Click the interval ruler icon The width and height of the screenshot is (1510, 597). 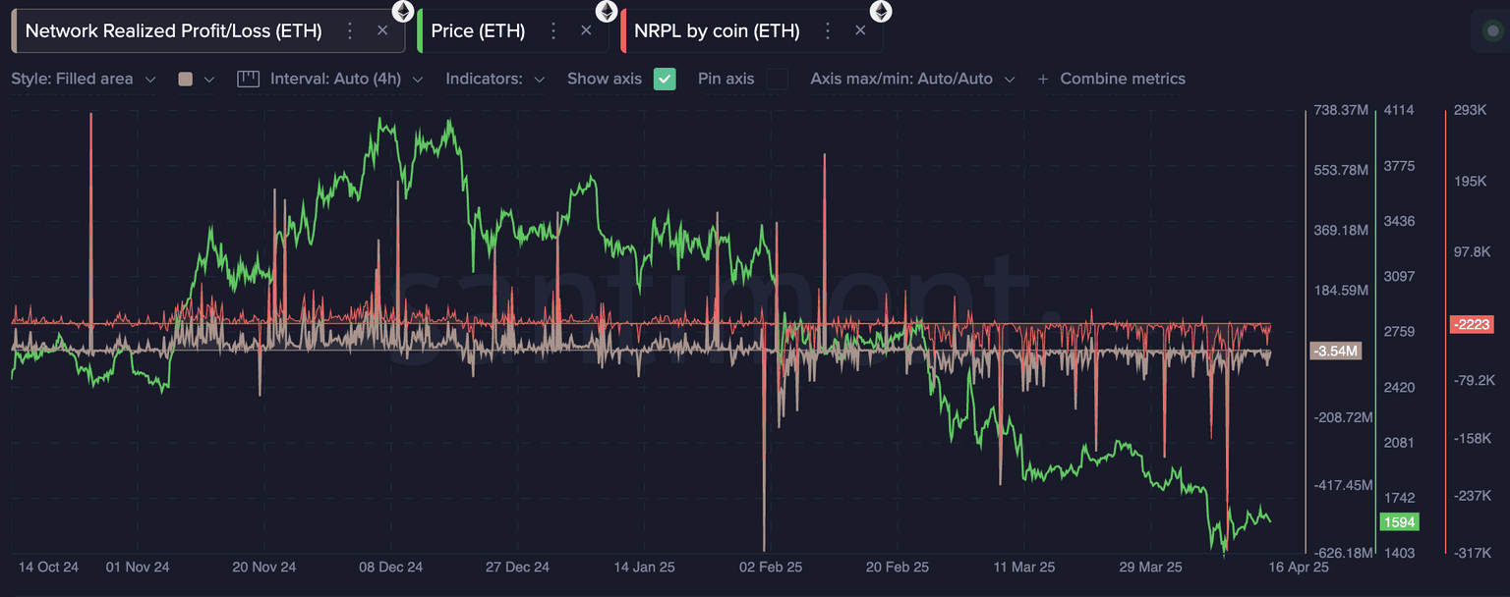[248, 79]
